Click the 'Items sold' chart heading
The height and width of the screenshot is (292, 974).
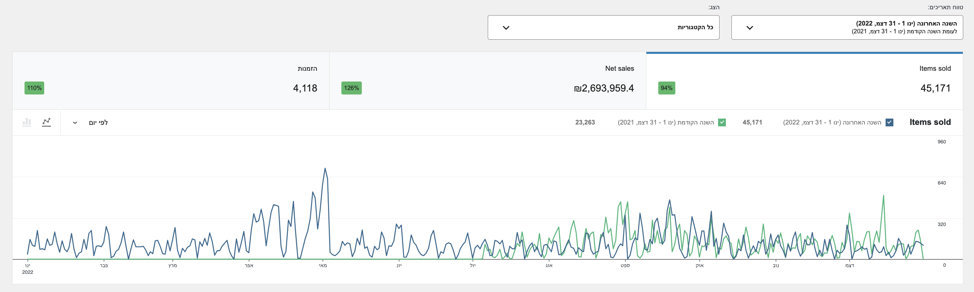click(930, 122)
